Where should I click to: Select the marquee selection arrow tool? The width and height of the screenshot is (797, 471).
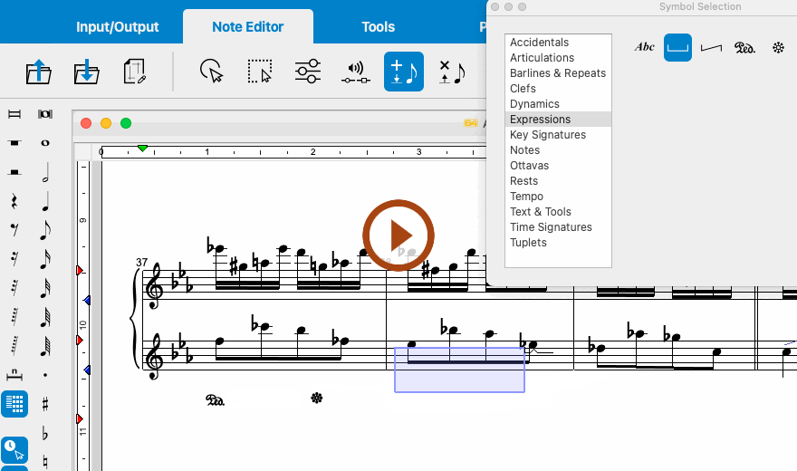pyautogui.click(x=260, y=72)
